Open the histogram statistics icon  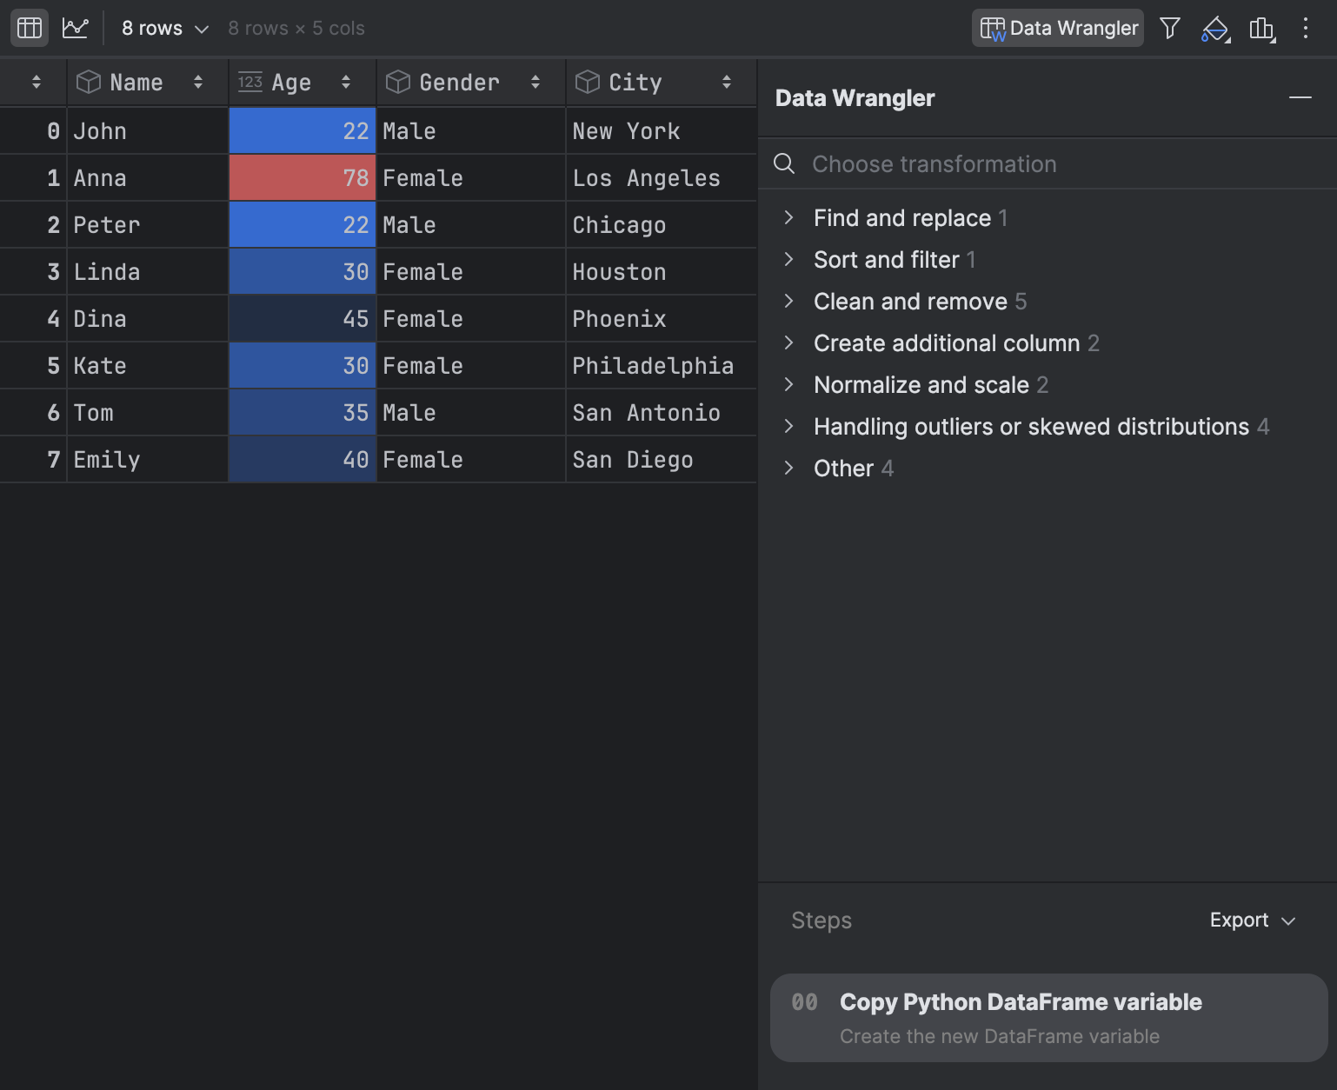point(1261,29)
